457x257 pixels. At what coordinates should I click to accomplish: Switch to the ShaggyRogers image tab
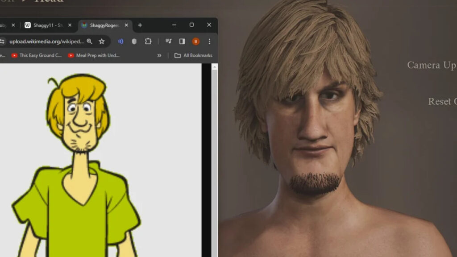point(103,25)
